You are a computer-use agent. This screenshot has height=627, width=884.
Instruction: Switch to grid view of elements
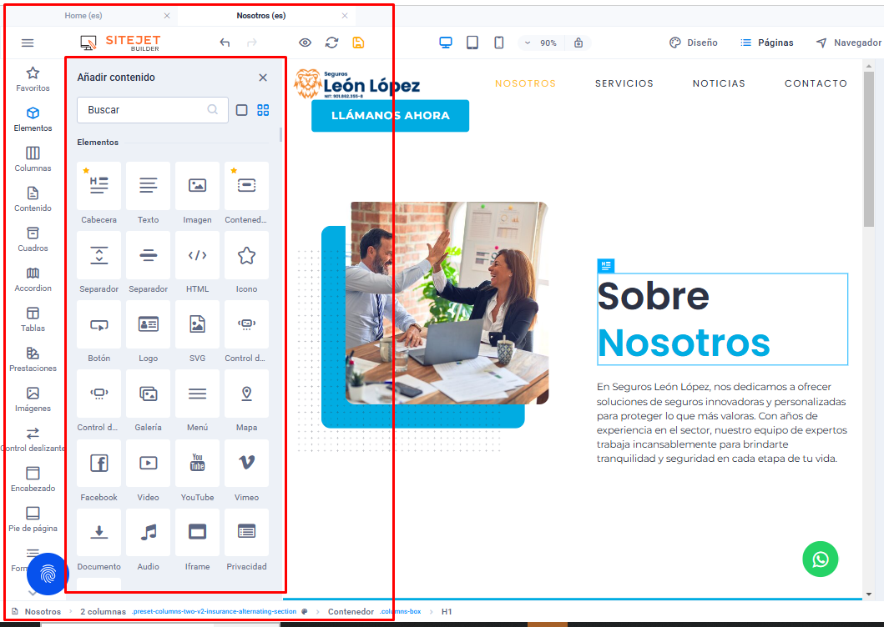point(263,110)
